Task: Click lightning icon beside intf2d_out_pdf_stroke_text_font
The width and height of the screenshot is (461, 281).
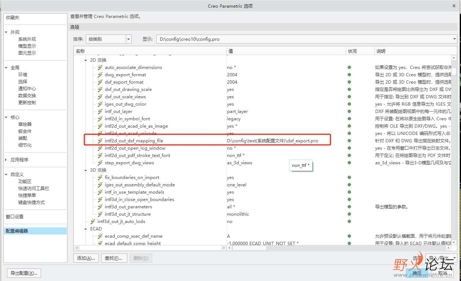Action: coord(100,156)
